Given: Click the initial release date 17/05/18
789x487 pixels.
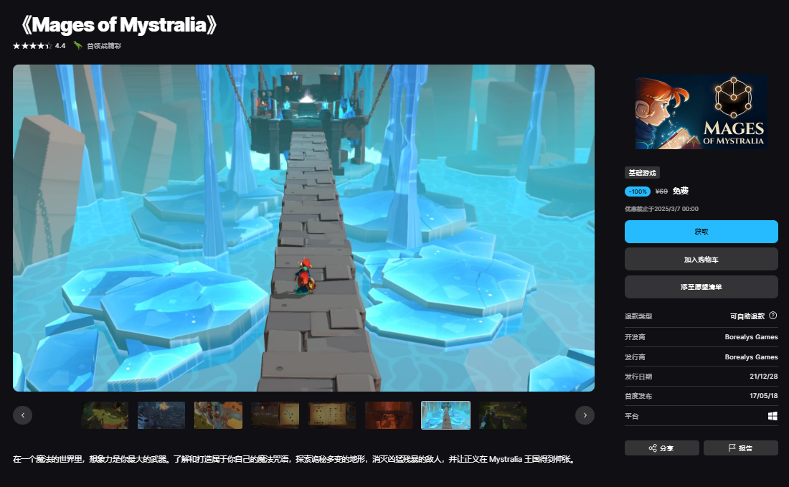Looking at the screenshot, I should click(763, 396).
